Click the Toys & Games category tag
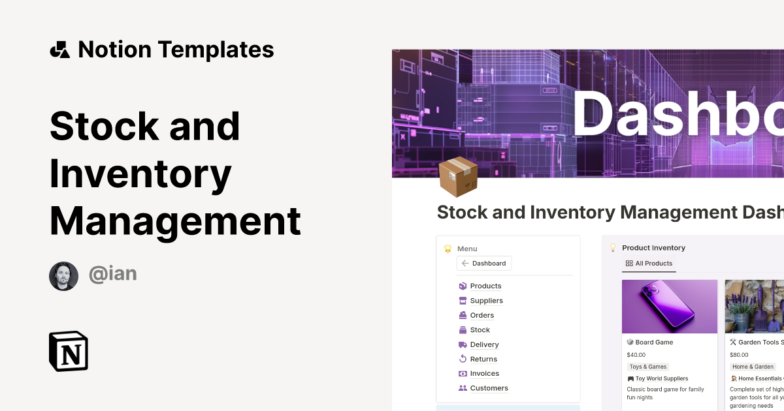The height and width of the screenshot is (411, 784). pos(647,367)
